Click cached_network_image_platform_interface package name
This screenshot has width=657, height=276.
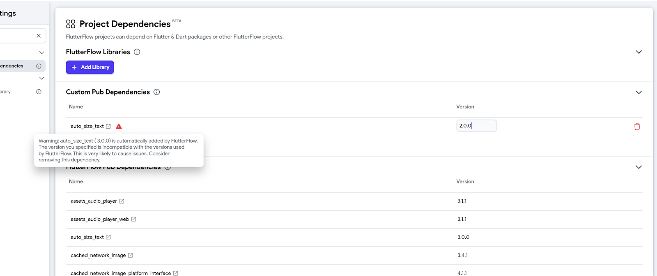(x=121, y=273)
